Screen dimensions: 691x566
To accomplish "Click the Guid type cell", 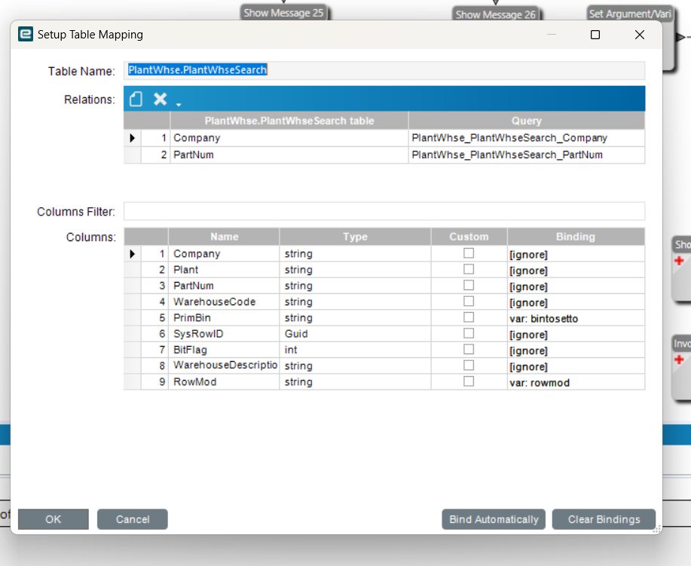I will (355, 334).
